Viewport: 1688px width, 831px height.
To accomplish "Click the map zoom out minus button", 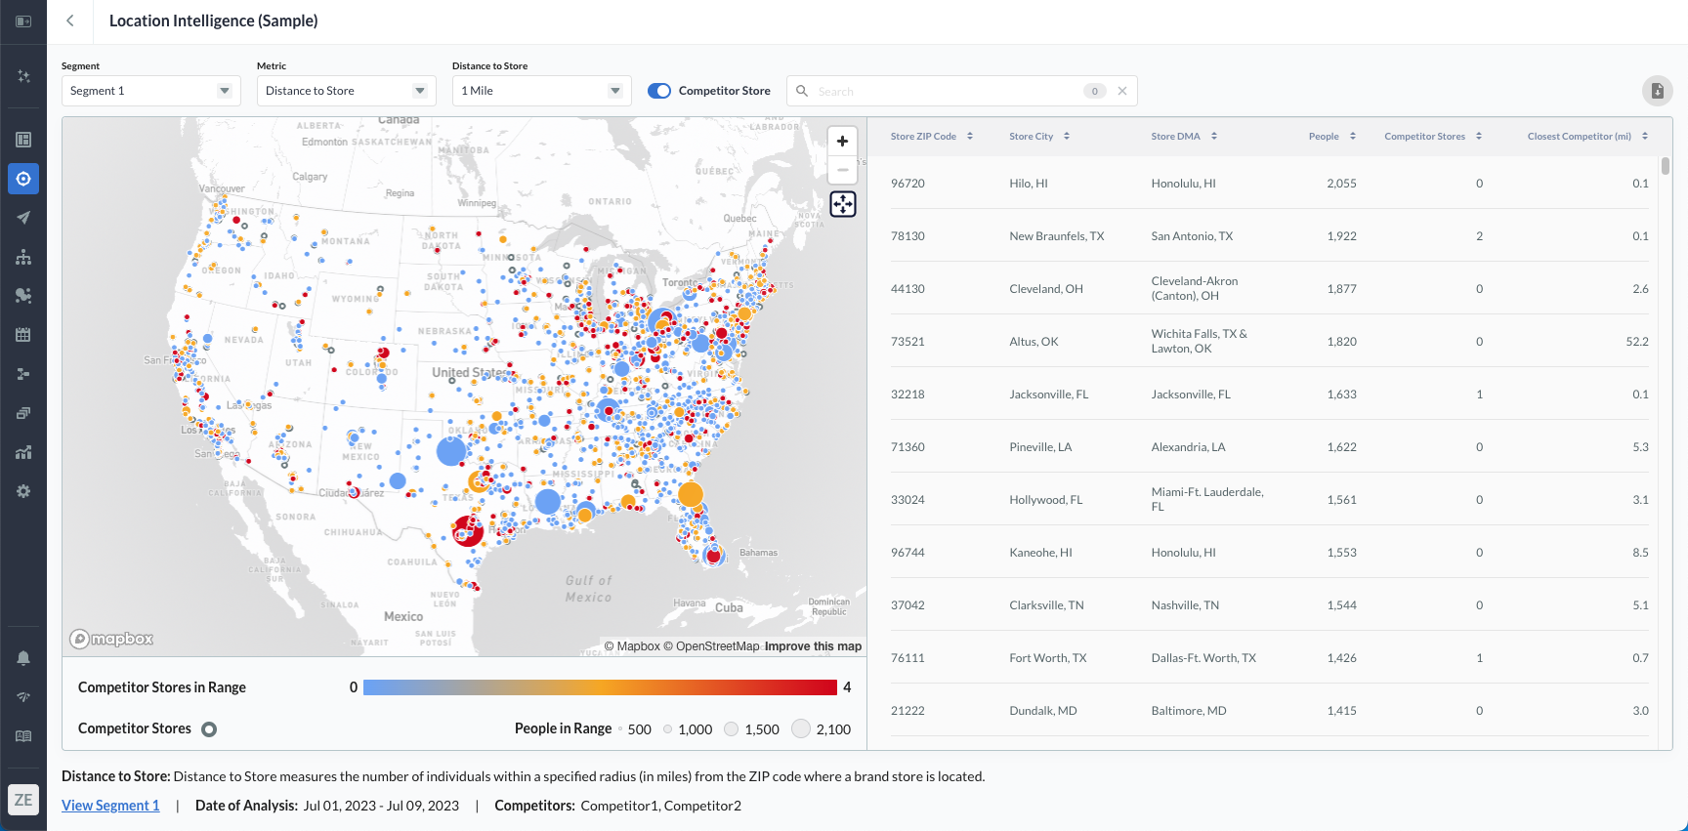I will [842, 170].
